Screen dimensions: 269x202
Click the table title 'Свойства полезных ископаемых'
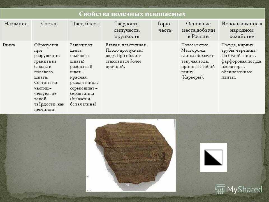(x=133, y=14)
